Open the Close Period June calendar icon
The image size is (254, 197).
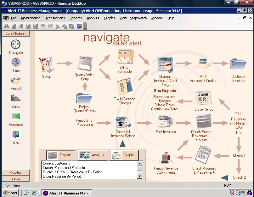coord(203,98)
